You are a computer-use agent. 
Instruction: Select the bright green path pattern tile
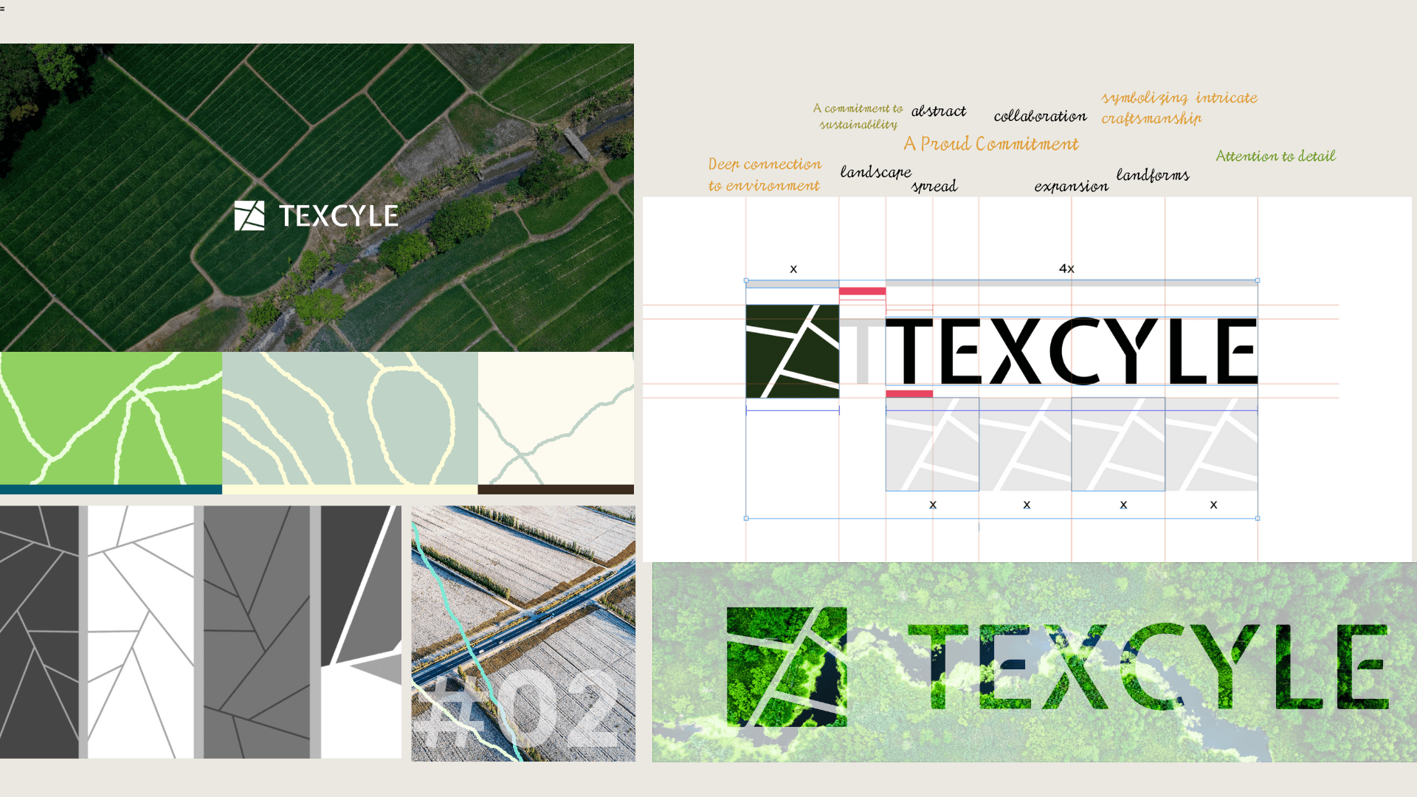point(111,418)
